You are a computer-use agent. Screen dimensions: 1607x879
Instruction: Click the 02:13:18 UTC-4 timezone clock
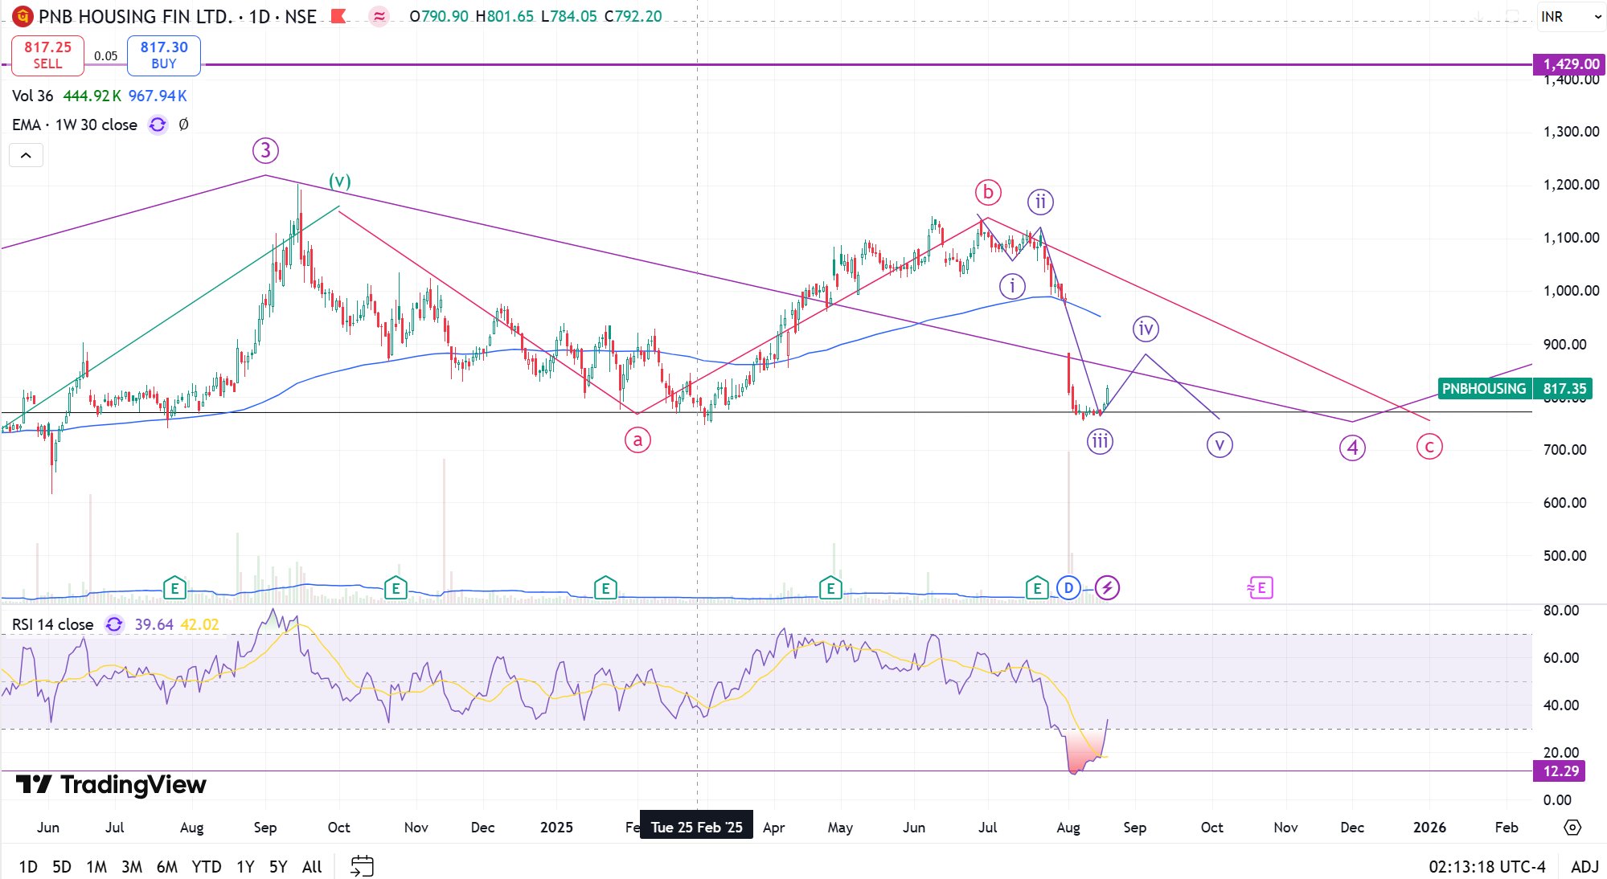tap(1487, 866)
